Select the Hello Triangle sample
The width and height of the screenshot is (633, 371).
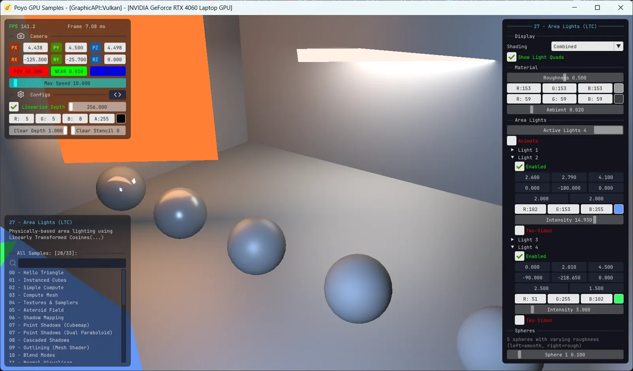(x=43, y=273)
